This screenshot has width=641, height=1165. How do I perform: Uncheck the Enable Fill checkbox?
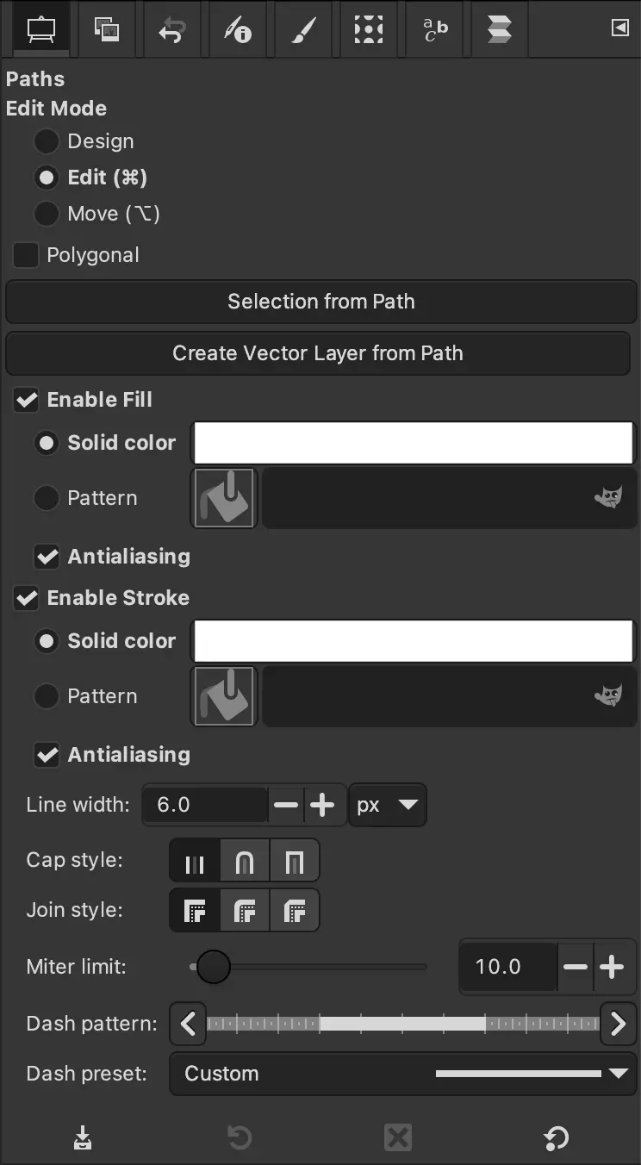coord(27,400)
